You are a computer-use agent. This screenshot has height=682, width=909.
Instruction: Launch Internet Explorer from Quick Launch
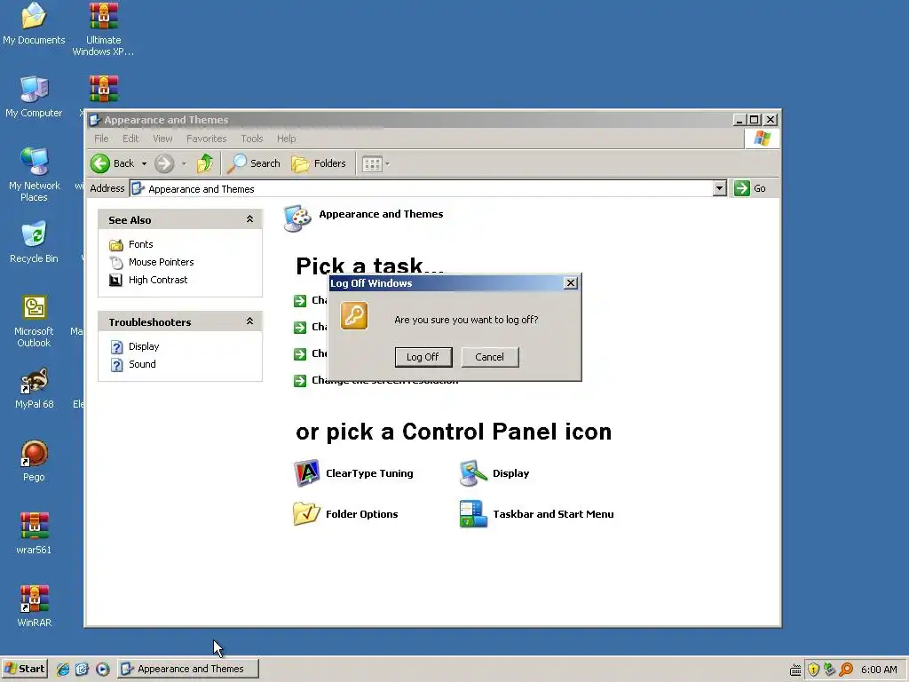click(x=63, y=670)
